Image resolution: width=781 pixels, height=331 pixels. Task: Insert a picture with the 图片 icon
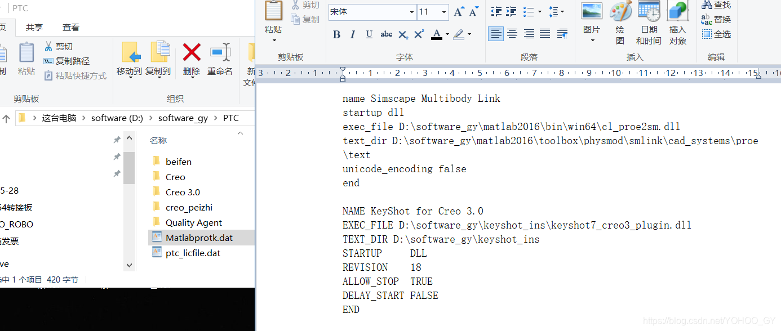tap(592, 20)
